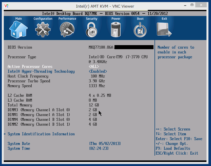The height and width of the screenshot is (166, 211).
Task: Click the 4 x 0.25 MB value
Action: [x=100, y=96]
